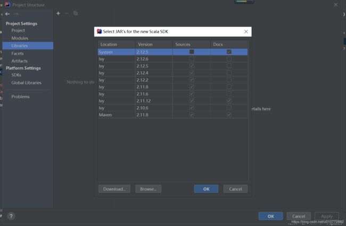Select the Ivy 2.12.5 version cell
346x226 pixels.
(x=154, y=66)
